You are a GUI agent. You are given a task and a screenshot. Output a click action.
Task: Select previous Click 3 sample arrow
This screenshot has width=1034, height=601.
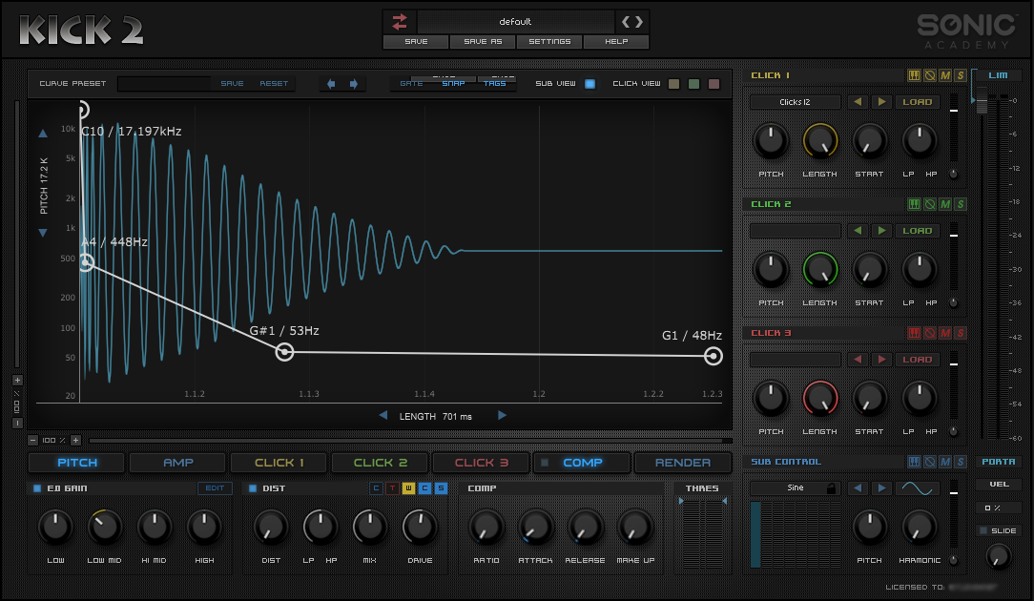click(x=858, y=360)
